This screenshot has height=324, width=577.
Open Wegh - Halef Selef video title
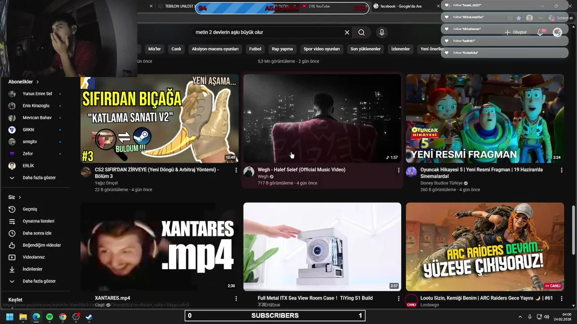click(x=302, y=170)
